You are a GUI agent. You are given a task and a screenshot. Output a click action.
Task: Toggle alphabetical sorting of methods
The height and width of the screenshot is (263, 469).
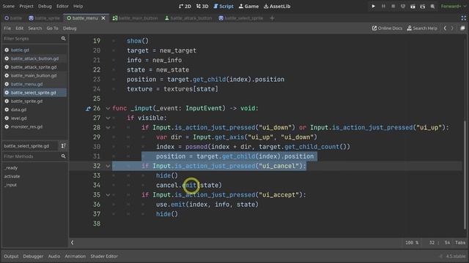64,146
